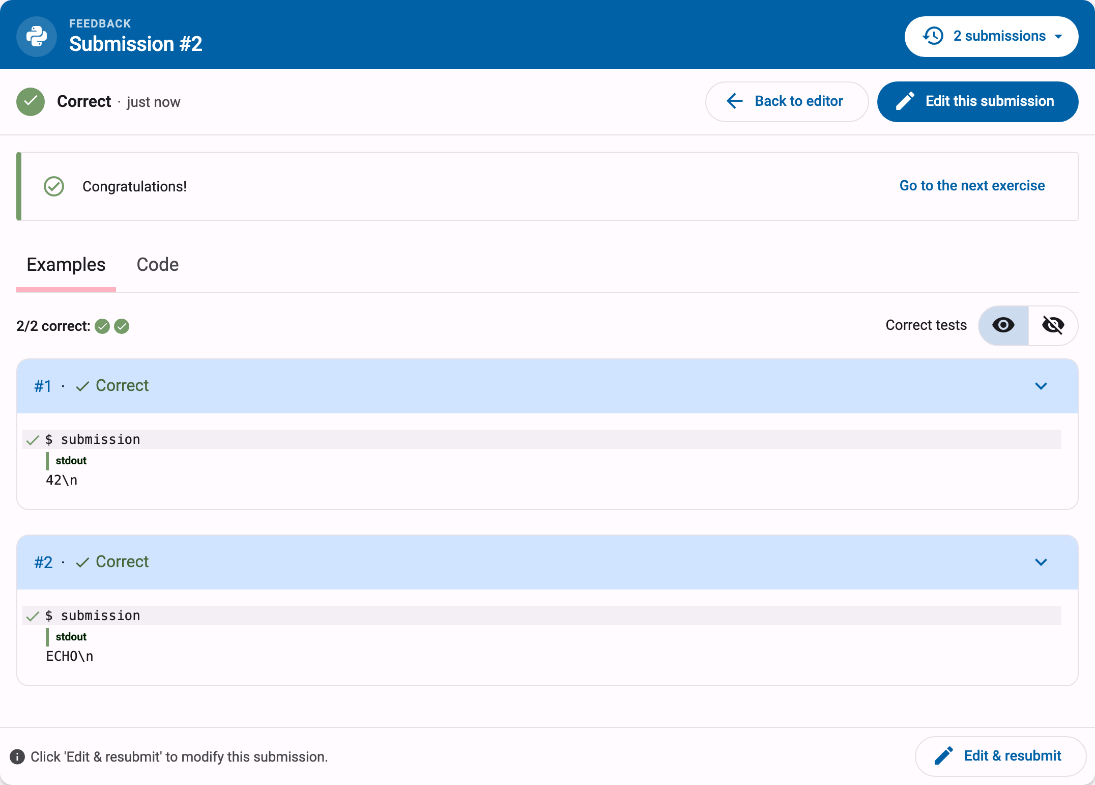The image size is (1095, 785).
Task: Click Edit & resubmit button
Action: (x=1000, y=756)
